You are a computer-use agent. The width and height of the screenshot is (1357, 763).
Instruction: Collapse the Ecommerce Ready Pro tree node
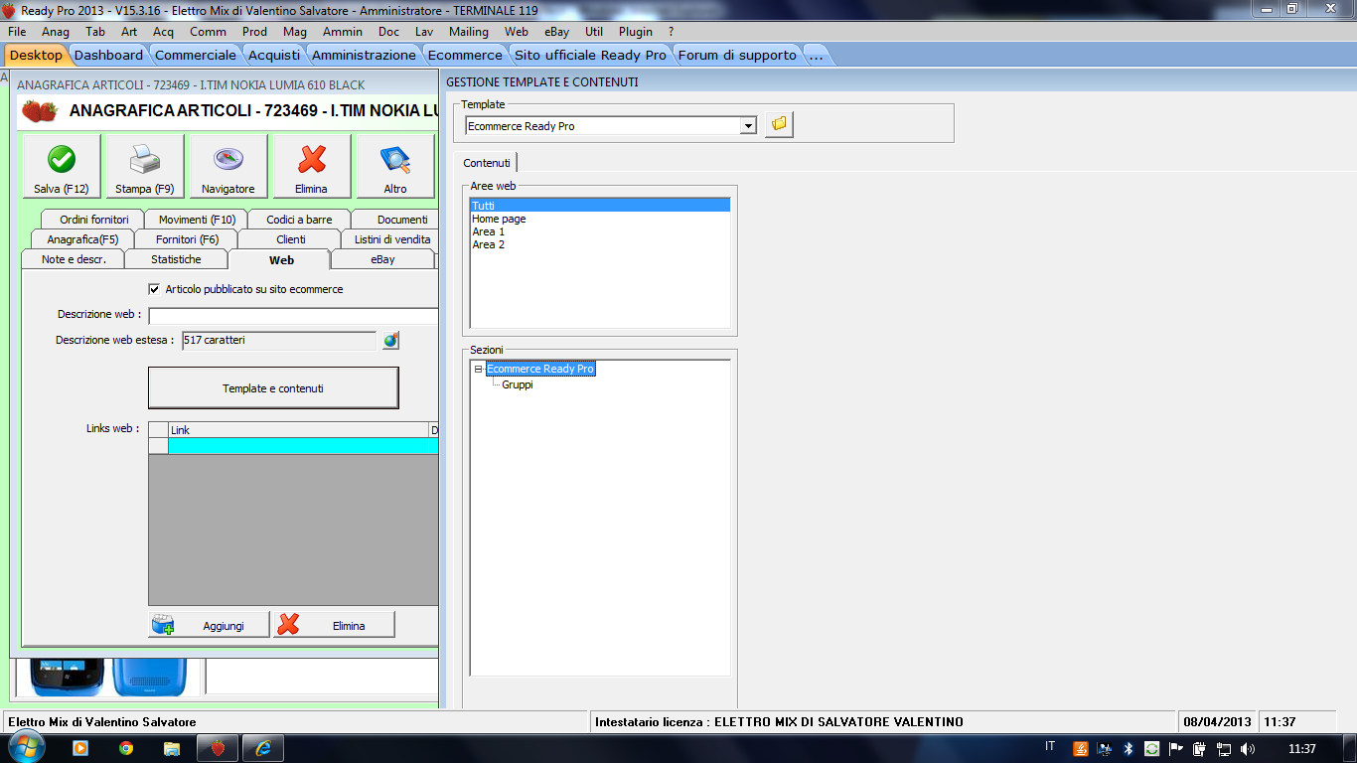pos(478,369)
